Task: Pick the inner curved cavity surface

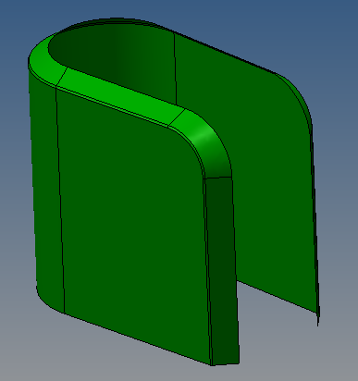Action: [x=111, y=58]
